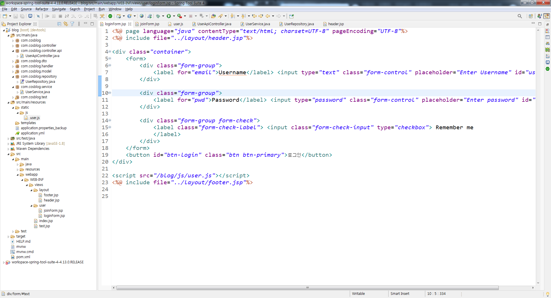
Task: Click the Next Annotation toolbar icon
Action: click(x=232, y=16)
